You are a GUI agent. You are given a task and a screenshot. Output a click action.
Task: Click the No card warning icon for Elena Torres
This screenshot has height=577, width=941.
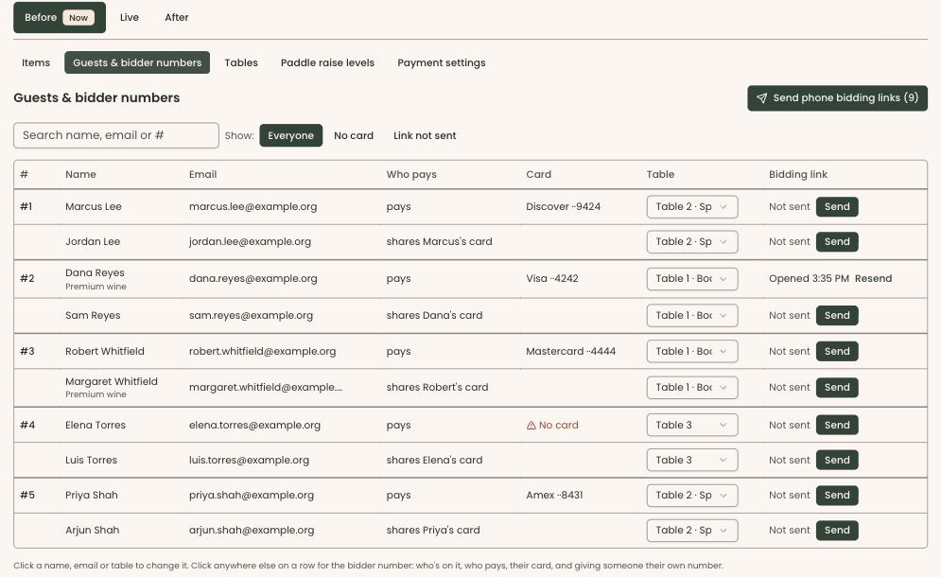531,425
